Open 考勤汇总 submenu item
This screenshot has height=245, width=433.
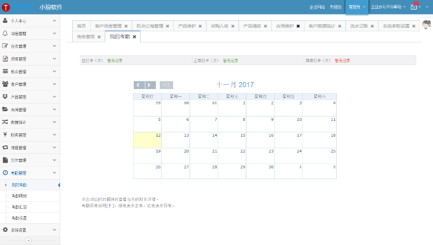[x=19, y=207]
